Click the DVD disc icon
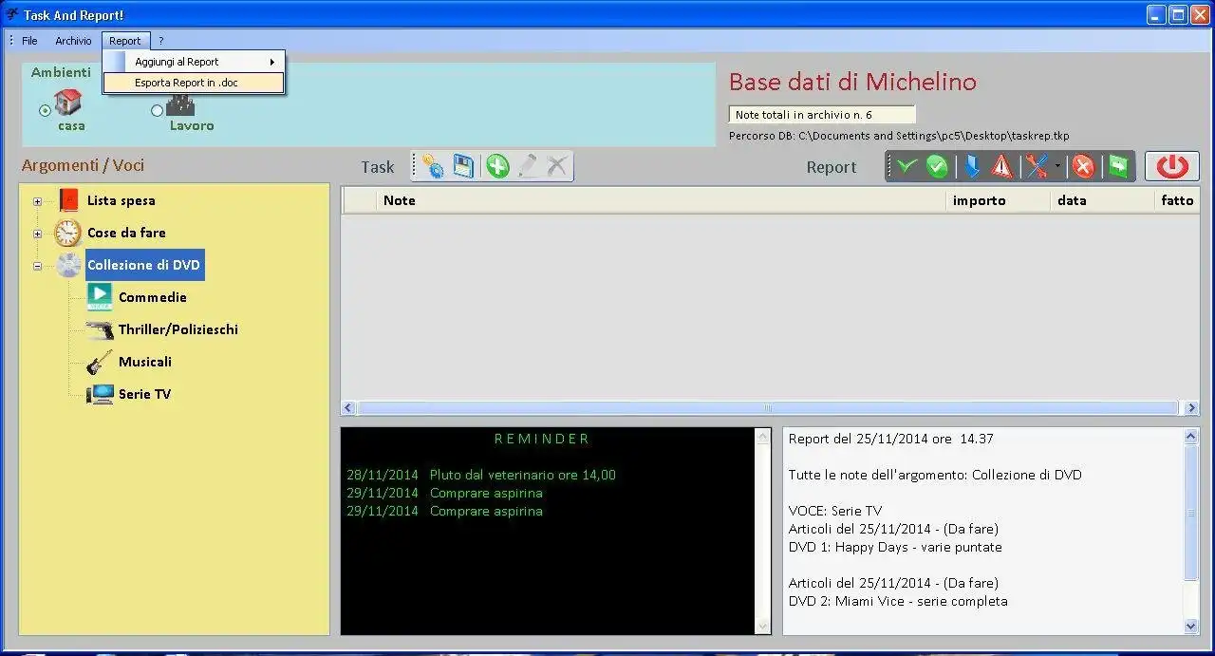 coord(68,265)
